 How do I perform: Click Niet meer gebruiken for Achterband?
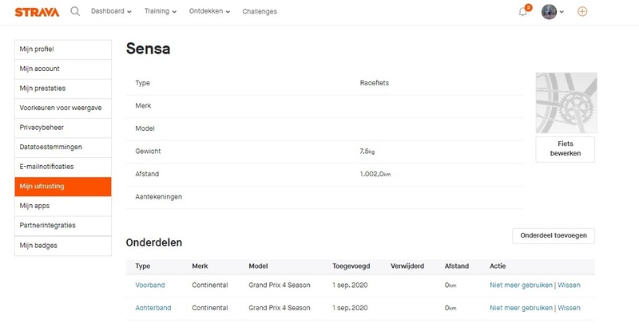click(x=521, y=308)
